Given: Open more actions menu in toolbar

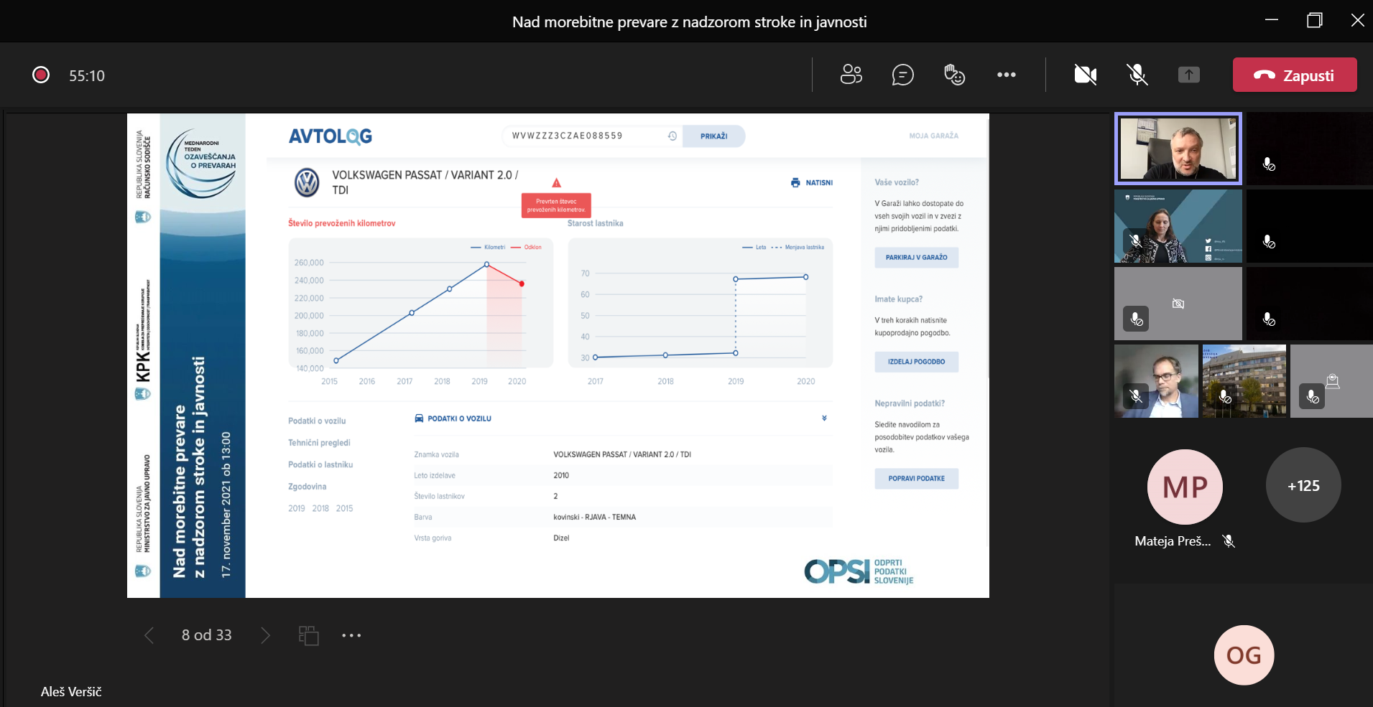Looking at the screenshot, I should [x=1007, y=75].
